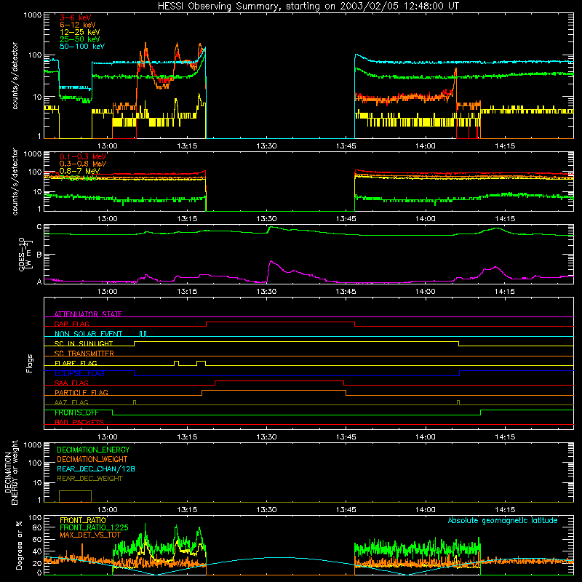Click the 0.1-0.3 MeV legend label
Screen dimensions: 582x582
tap(83, 156)
